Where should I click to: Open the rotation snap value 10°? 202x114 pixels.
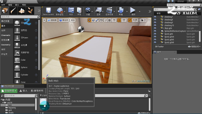[x=124, y=20]
